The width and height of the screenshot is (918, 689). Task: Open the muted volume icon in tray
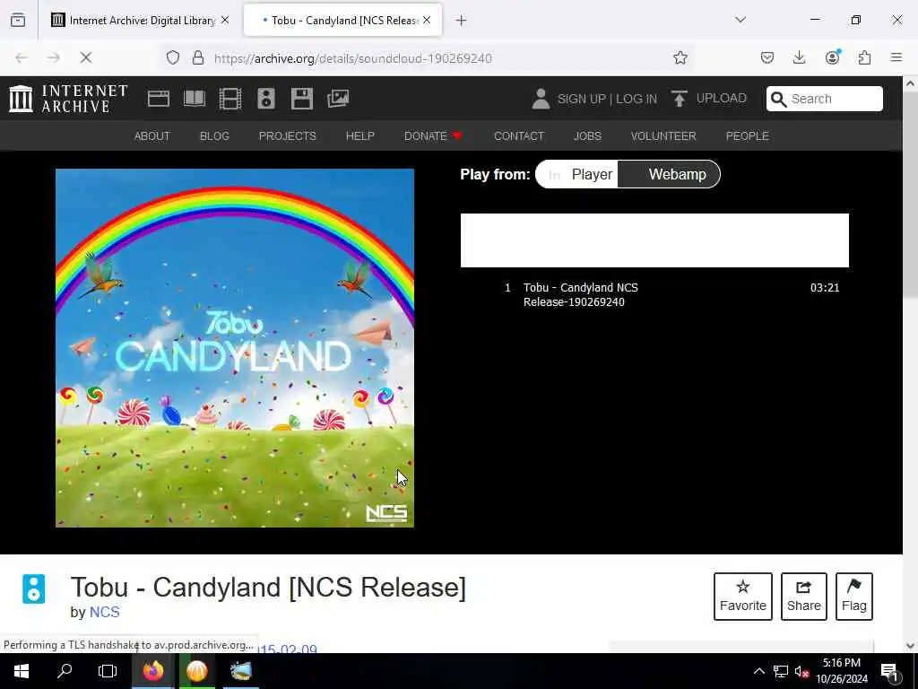pyautogui.click(x=801, y=671)
